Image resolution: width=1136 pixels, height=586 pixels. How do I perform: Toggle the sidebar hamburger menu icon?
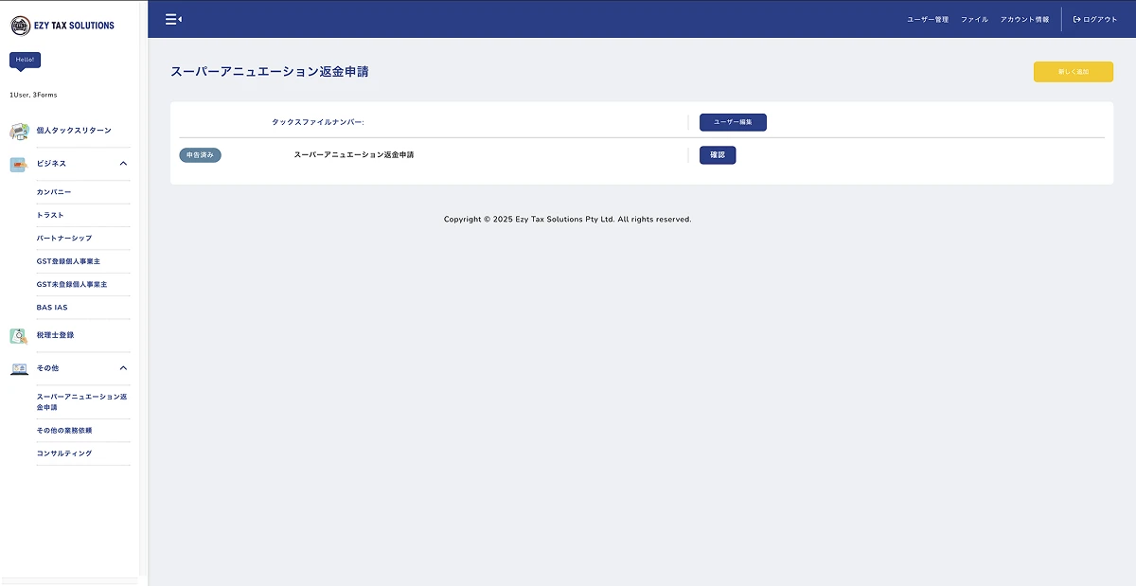click(x=173, y=19)
